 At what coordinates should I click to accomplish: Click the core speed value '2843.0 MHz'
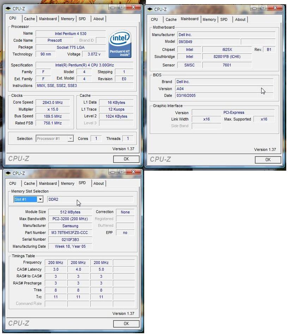(53, 102)
